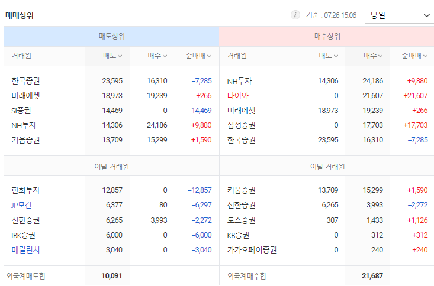The width and height of the screenshot is (434, 286).
Task: Click the +17,703 순매매 value
Action: 416,125
